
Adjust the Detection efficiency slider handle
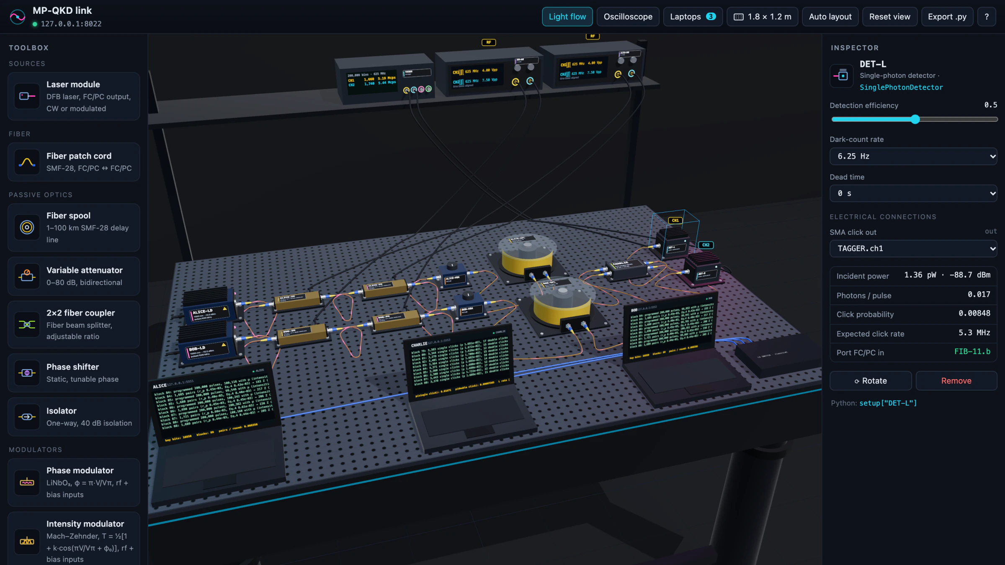pos(915,119)
